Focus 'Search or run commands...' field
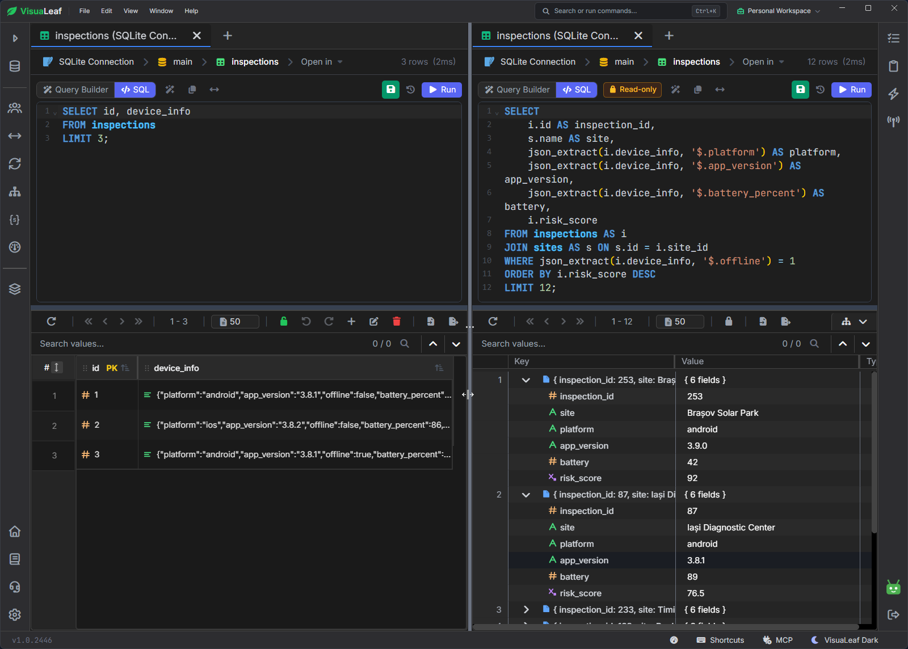This screenshot has height=649, width=908. click(x=630, y=11)
